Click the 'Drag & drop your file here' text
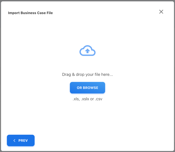This screenshot has width=175, height=152. pos(87,74)
